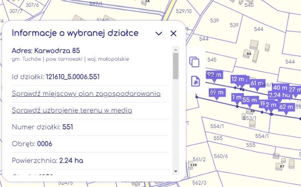Select parcel 562/3 on the map

199,183
